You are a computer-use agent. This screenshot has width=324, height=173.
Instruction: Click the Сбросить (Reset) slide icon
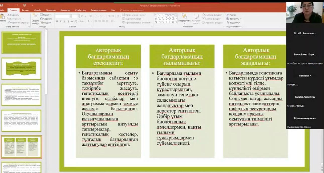coord(46,19)
